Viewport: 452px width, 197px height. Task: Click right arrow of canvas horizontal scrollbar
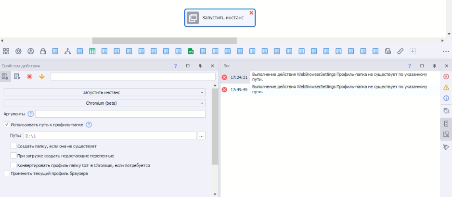pyautogui.click(x=442, y=40)
